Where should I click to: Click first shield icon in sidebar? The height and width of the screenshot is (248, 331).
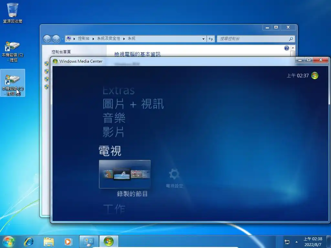click(47, 63)
